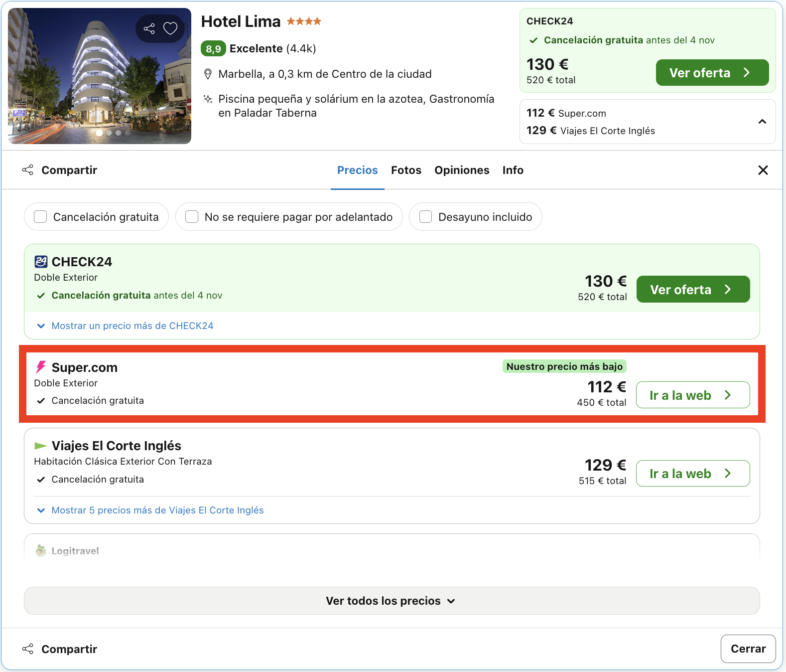786x672 pixels.
Task: Click the sparkle highlights icon by Piscina pequeña
Action: (208, 99)
